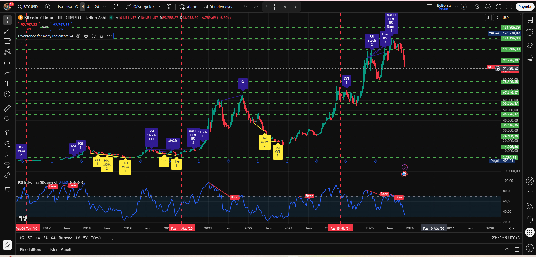Viewport: 536px width, 257px height.
Task: Toggle magnet mode in left toolbar
Action: (7, 133)
